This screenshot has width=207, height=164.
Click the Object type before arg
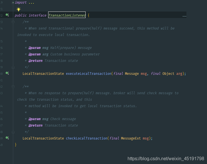click(168, 74)
